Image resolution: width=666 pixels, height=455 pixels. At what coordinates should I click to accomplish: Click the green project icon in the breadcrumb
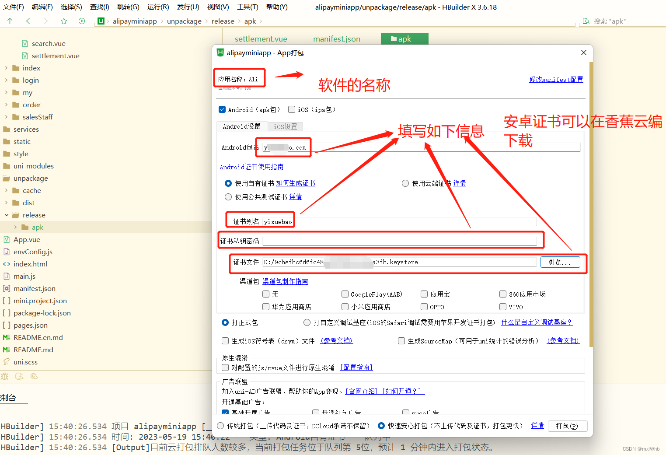coord(101,21)
